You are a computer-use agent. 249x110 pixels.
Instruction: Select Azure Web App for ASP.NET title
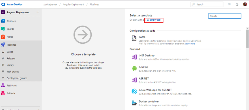pos(155,90)
